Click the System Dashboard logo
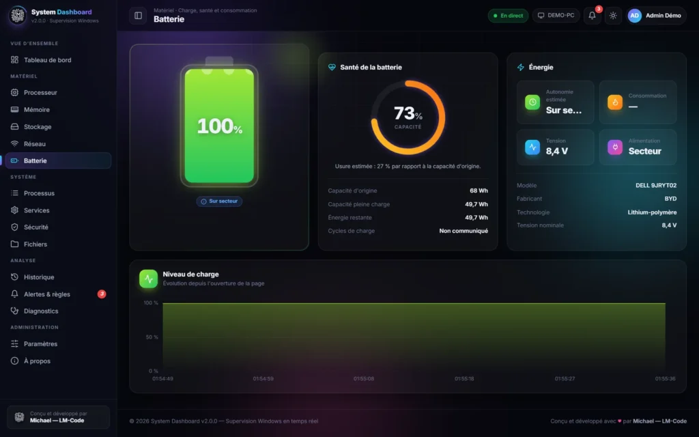This screenshot has height=437, width=699. [17, 16]
